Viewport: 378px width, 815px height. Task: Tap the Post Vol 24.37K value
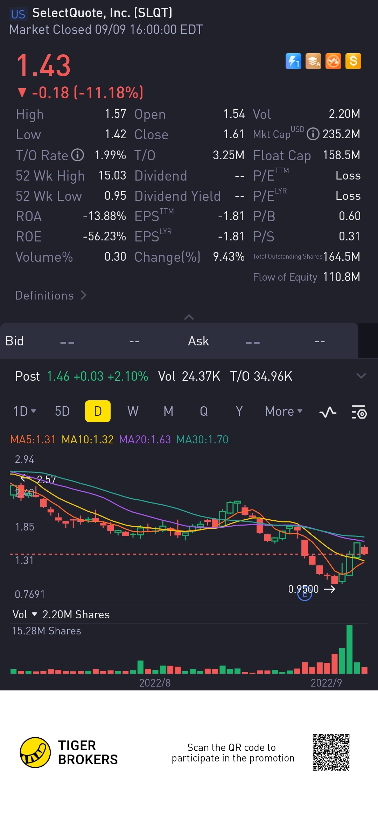point(201,376)
